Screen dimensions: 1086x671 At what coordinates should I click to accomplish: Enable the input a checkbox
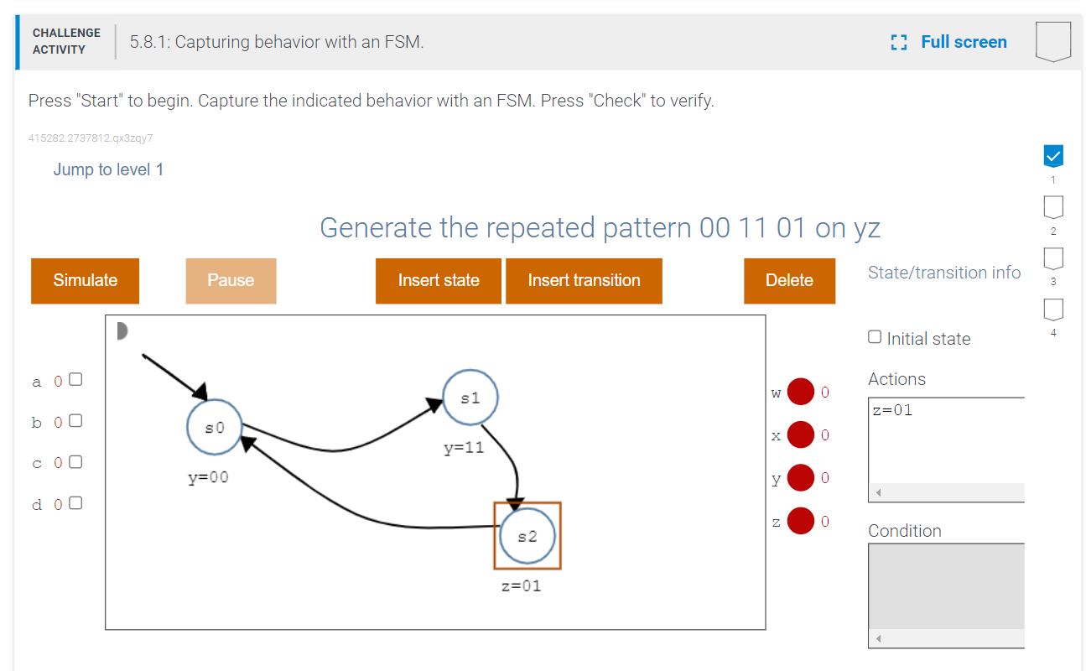tap(75, 379)
